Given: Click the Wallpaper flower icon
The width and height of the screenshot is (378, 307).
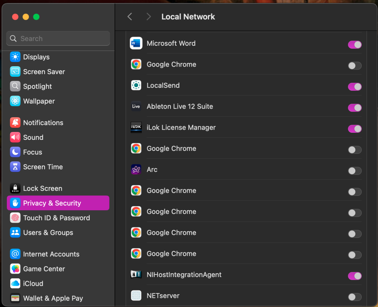Looking at the screenshot, I should pos(15,101).
